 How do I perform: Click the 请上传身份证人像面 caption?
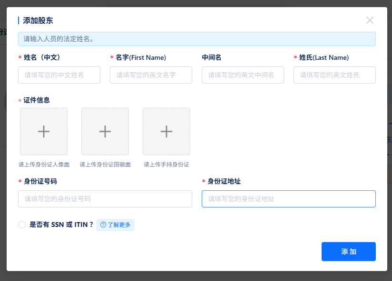44,166
